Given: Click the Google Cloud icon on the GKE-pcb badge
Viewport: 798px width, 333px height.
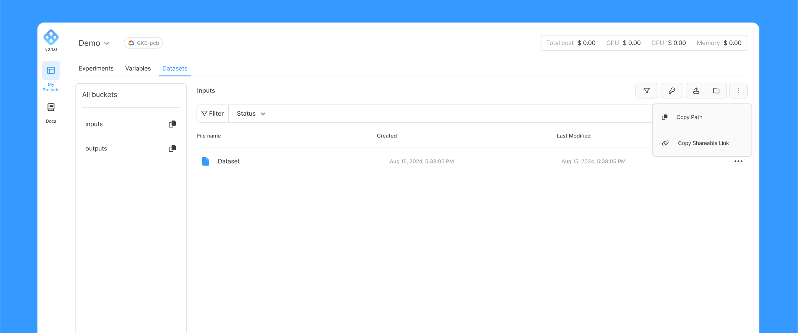Looking at the screenshot, I should [131, 43].
